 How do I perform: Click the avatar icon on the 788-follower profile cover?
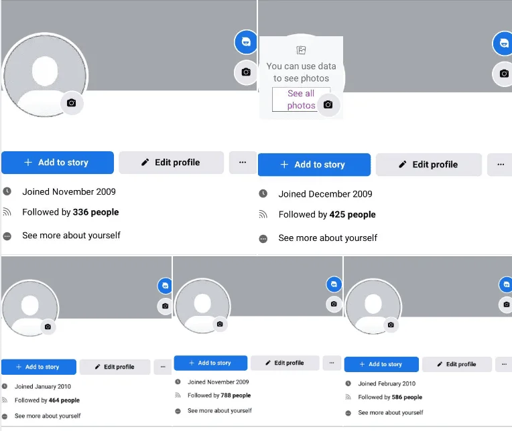point(334,284)
